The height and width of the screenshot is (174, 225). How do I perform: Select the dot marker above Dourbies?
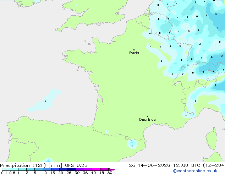tap(147, 116)
